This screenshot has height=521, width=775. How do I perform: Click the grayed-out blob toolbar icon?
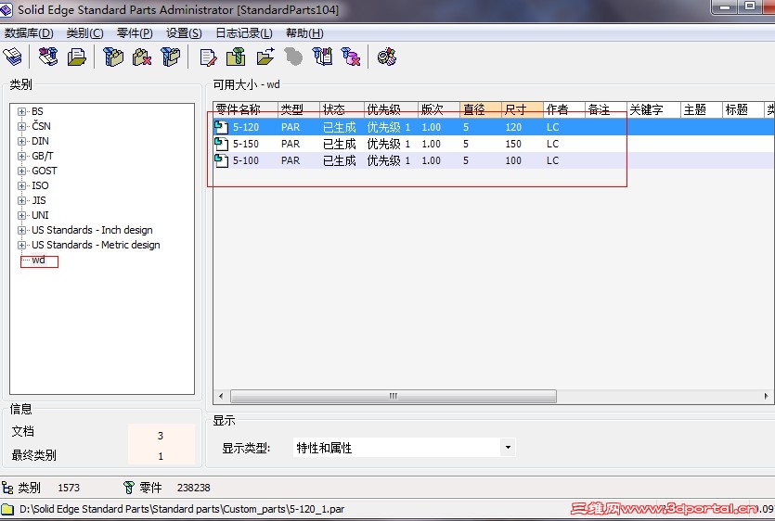pos(293,57)
